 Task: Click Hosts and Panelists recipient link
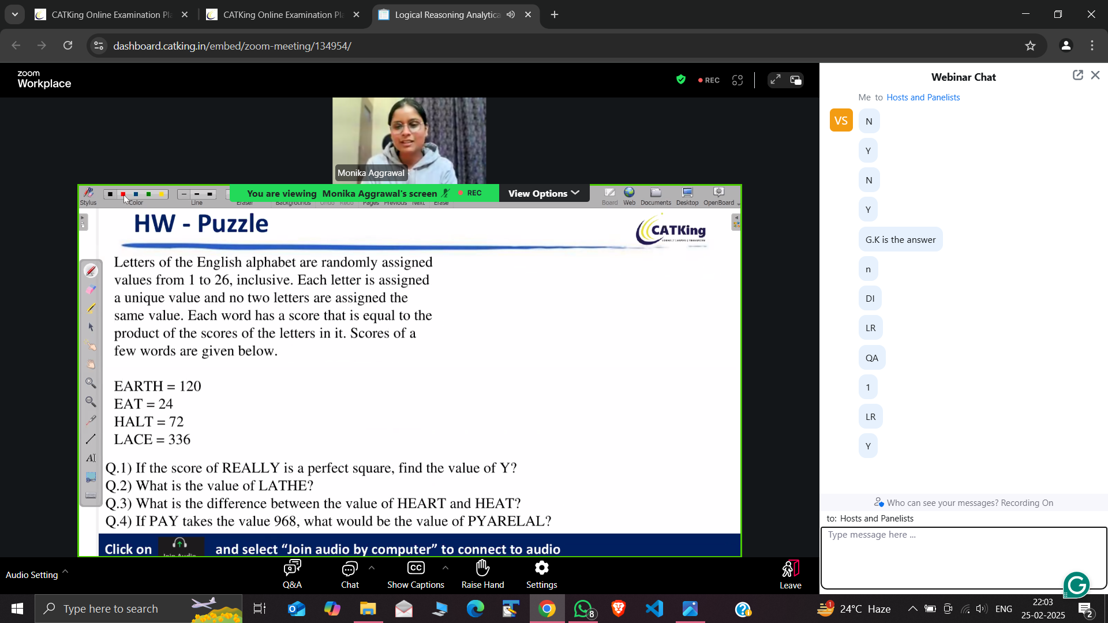coord(923,97)
